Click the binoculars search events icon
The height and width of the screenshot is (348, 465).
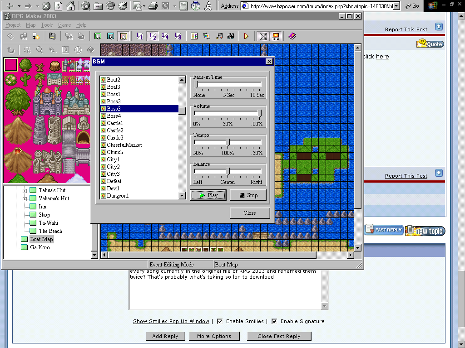pyautogui.click(x=231, y=36)
